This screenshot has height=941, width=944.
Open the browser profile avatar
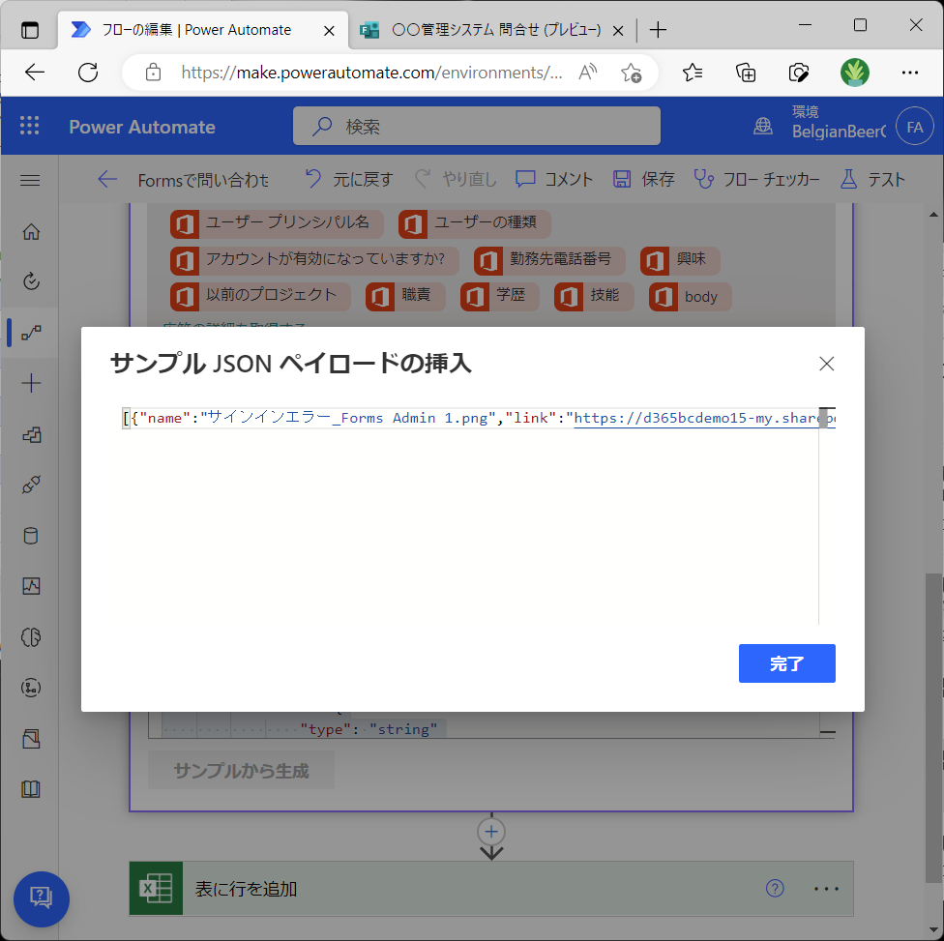pyautogui.click(x=854, y=73)
